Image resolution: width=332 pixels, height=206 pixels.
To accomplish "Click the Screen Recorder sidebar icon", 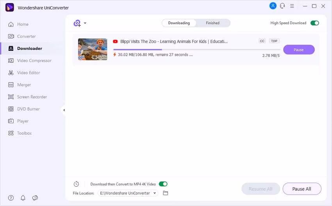I will point(11,97).
